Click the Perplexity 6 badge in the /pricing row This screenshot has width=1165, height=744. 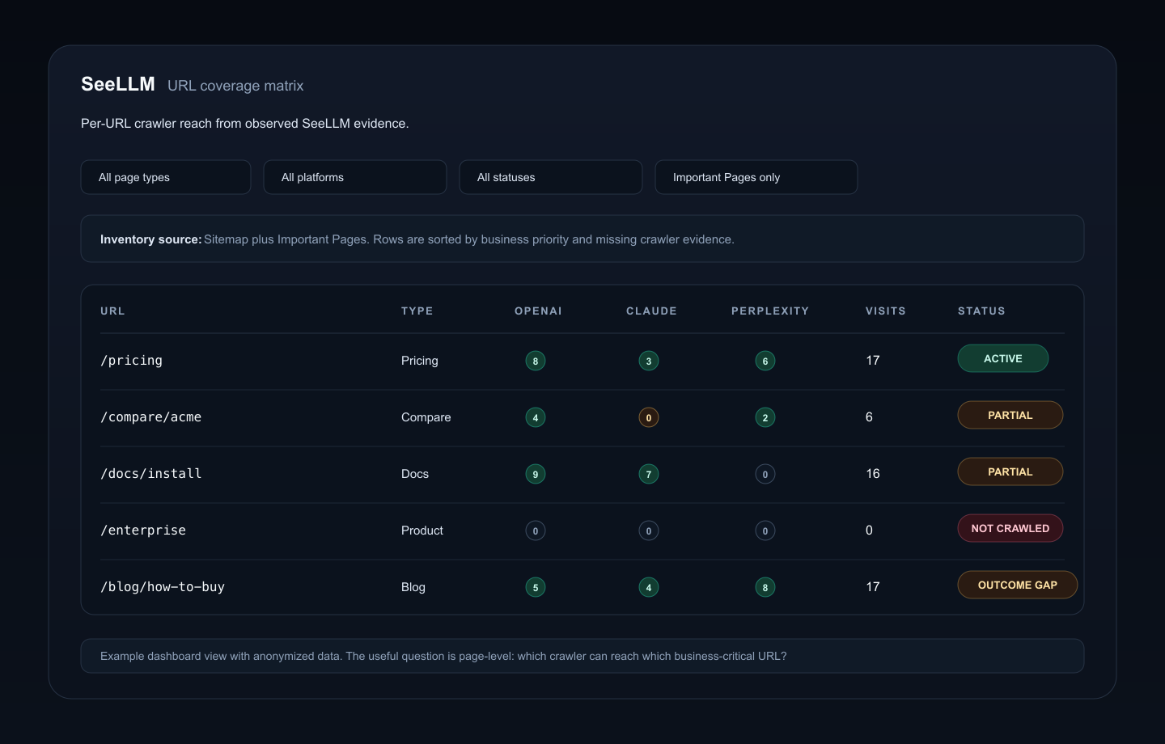click(765, 361)
